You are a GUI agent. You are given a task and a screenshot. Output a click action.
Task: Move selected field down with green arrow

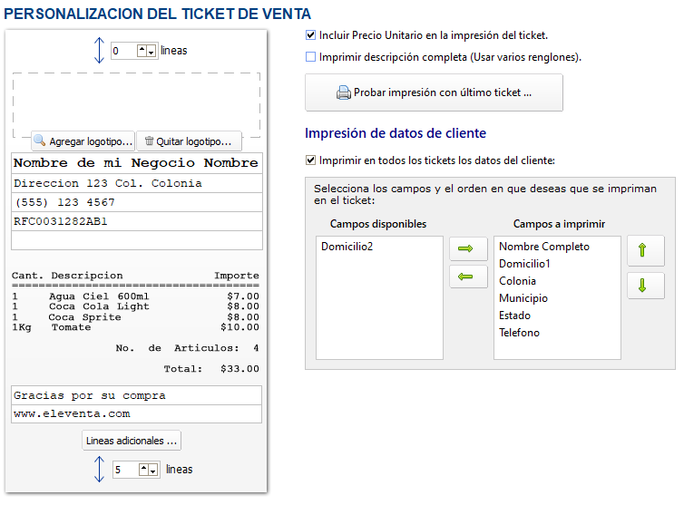pos(645,286)
